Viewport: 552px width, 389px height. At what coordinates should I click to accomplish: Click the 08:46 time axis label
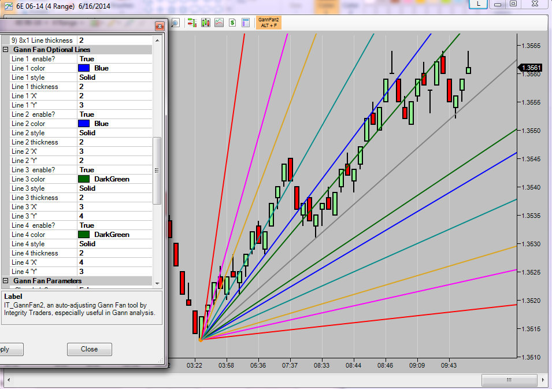click(x=385, y=365)
